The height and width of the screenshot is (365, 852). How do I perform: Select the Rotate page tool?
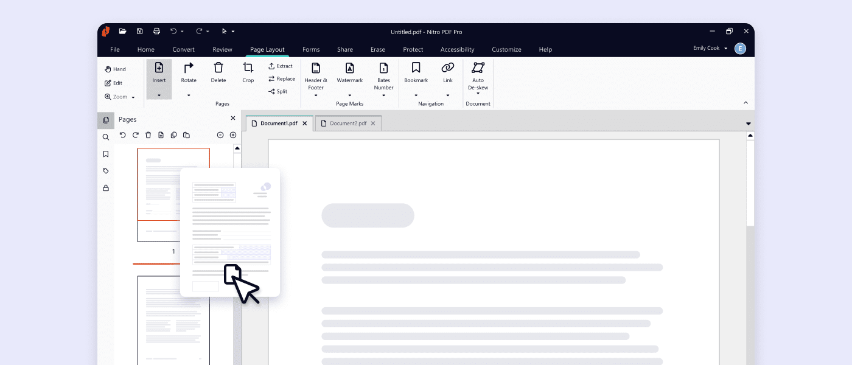[x=189, y=72]
